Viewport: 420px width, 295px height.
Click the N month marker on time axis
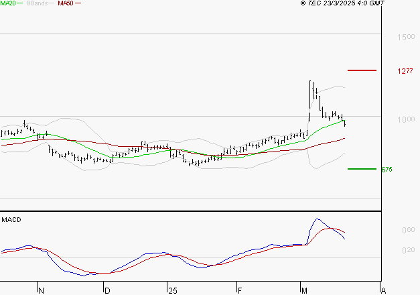point(41,291)
